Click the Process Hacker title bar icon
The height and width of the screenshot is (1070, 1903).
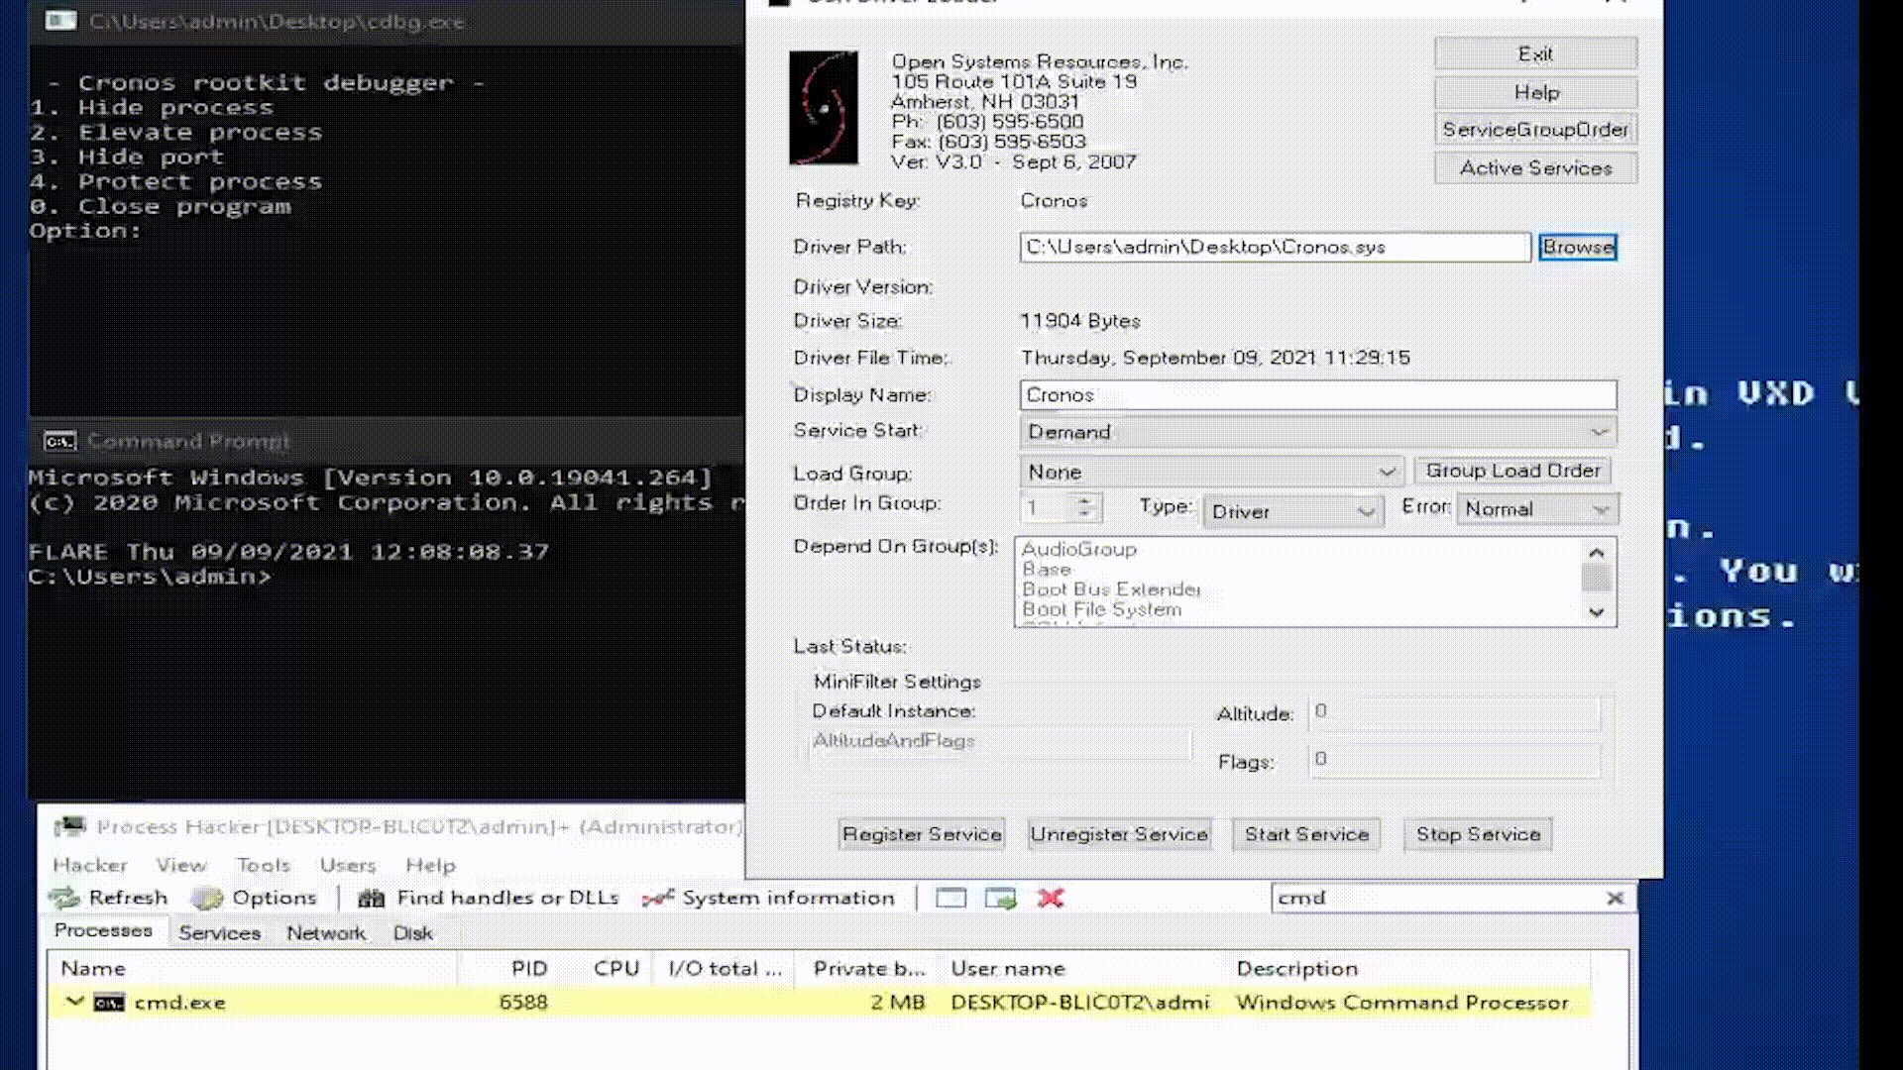[69, 826]
